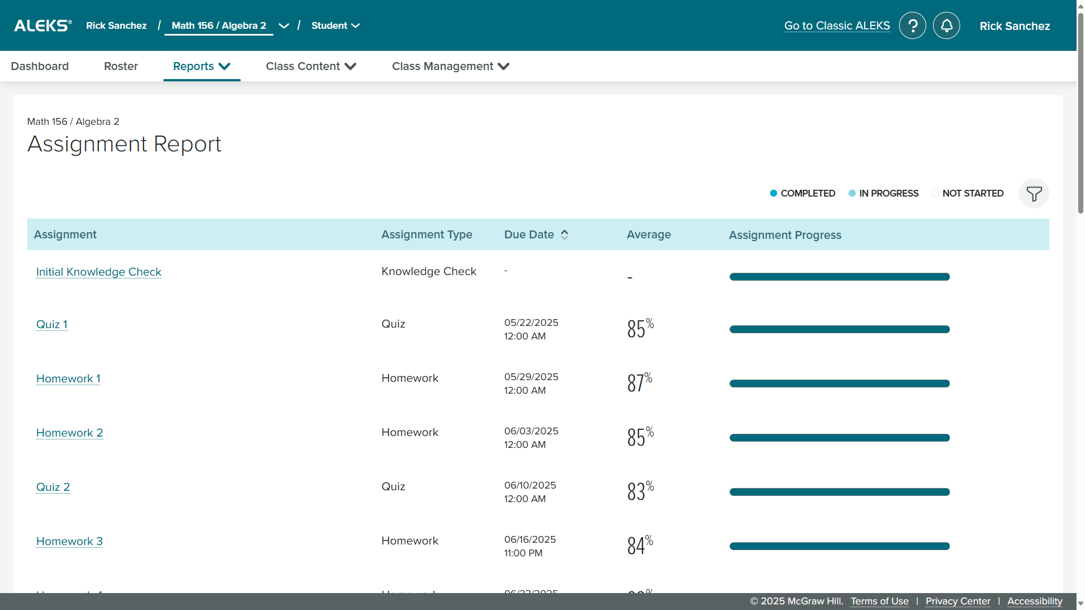Click the Assignment Progress column header
The height and width of the screenshot is (610, 1085).
click(x=785, y=235)
